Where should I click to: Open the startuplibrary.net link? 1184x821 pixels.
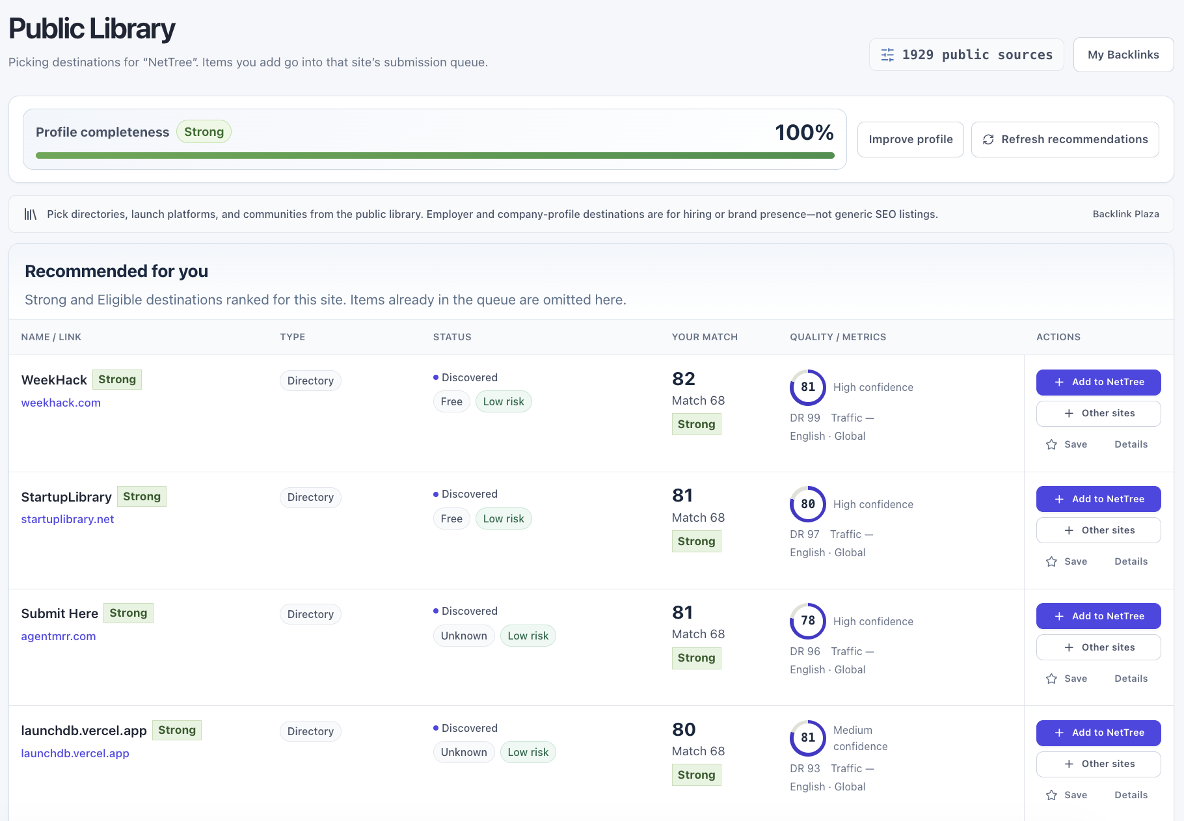[68, 519]
